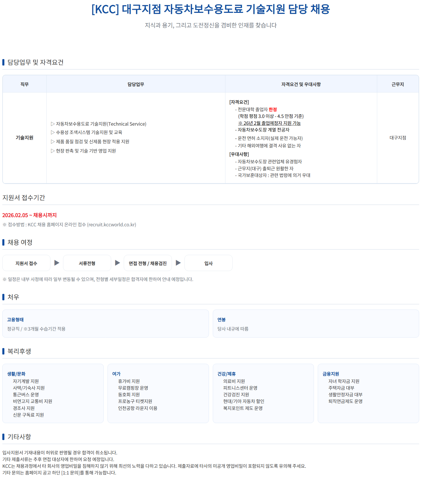Click triangle bullet before 자동차보수용도료 기술지원 line
423x485 pixels.
tap(53, 124)
